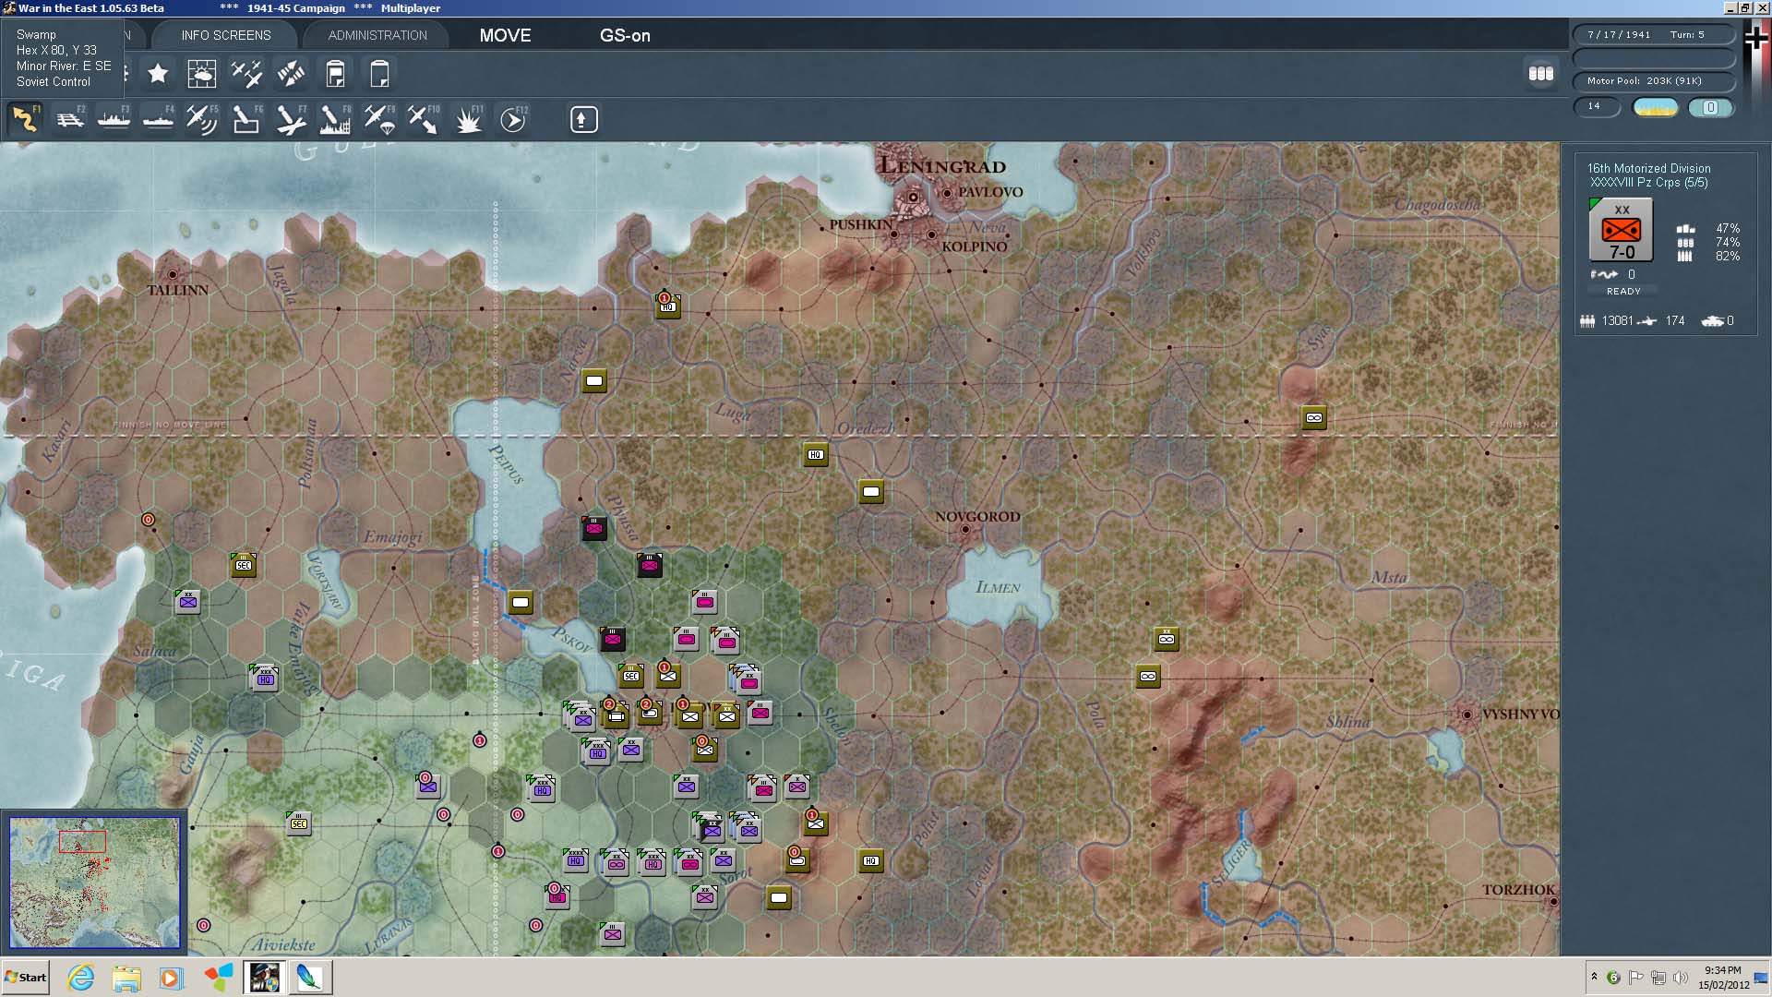Click the up-arrow button in mode toolbar
This screenshot has width=1772, height=997.
tap(583, 119)
